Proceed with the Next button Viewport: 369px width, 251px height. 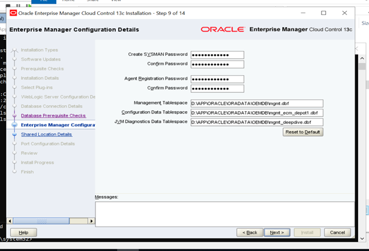[x=276, y=232]
